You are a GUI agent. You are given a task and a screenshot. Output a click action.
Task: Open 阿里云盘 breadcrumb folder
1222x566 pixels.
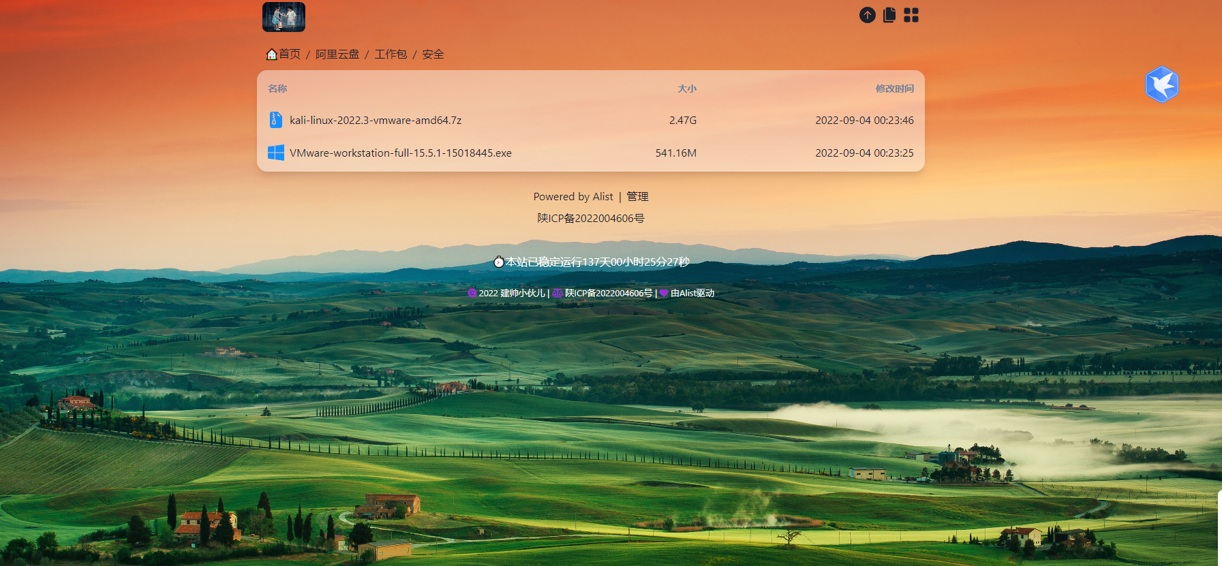tap(337, 54)
